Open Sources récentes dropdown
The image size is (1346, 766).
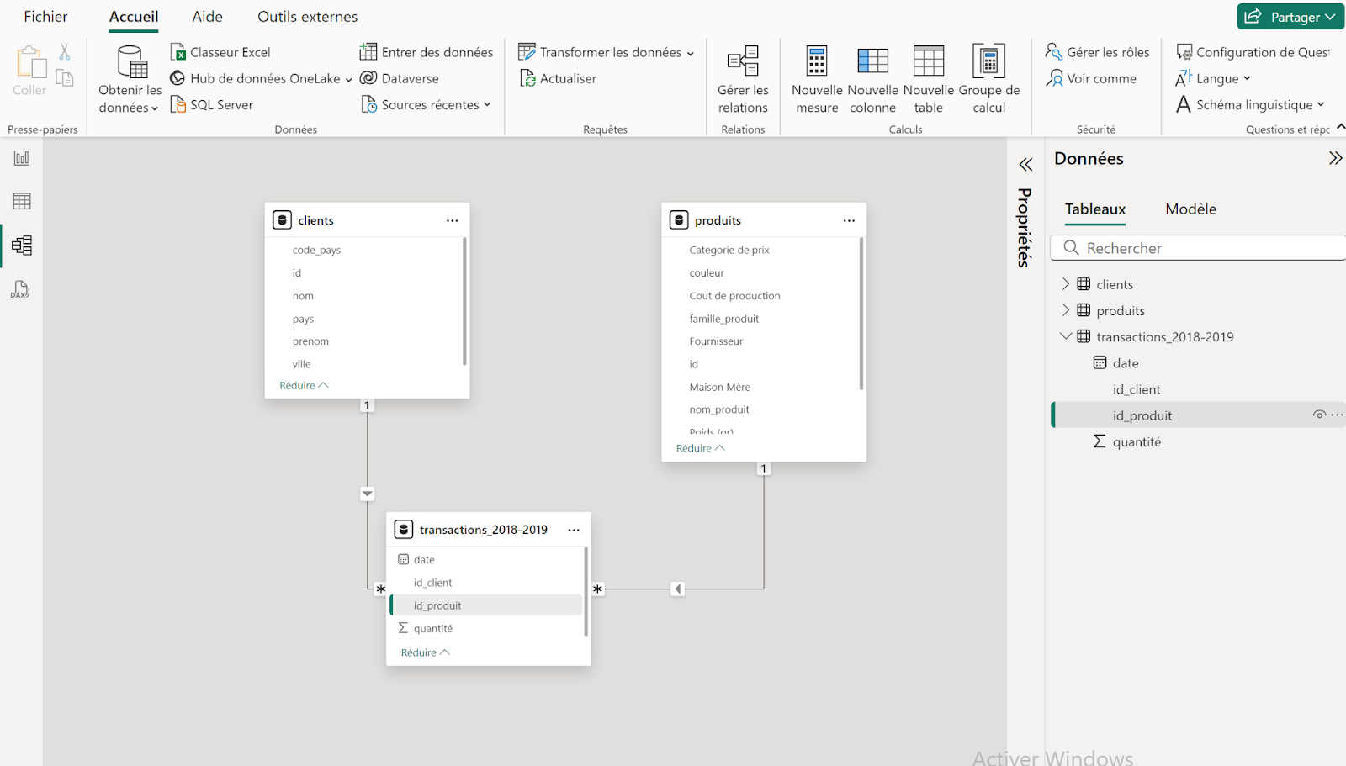point(426,104)
